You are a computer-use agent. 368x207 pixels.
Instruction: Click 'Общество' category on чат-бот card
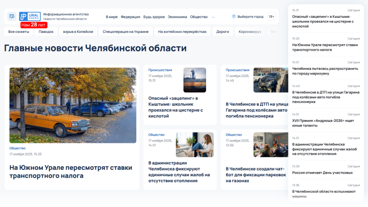click(x=234, y=135)
